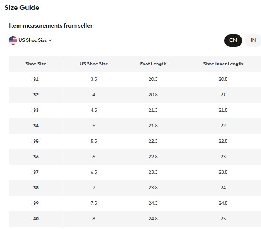Switch measurements to CM
Screen dimensions: 261x229
(233, 40)
